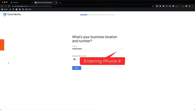Viewport: 195px width, 110px height.
Task: Click the NEXT button
Action: [76, 68]
